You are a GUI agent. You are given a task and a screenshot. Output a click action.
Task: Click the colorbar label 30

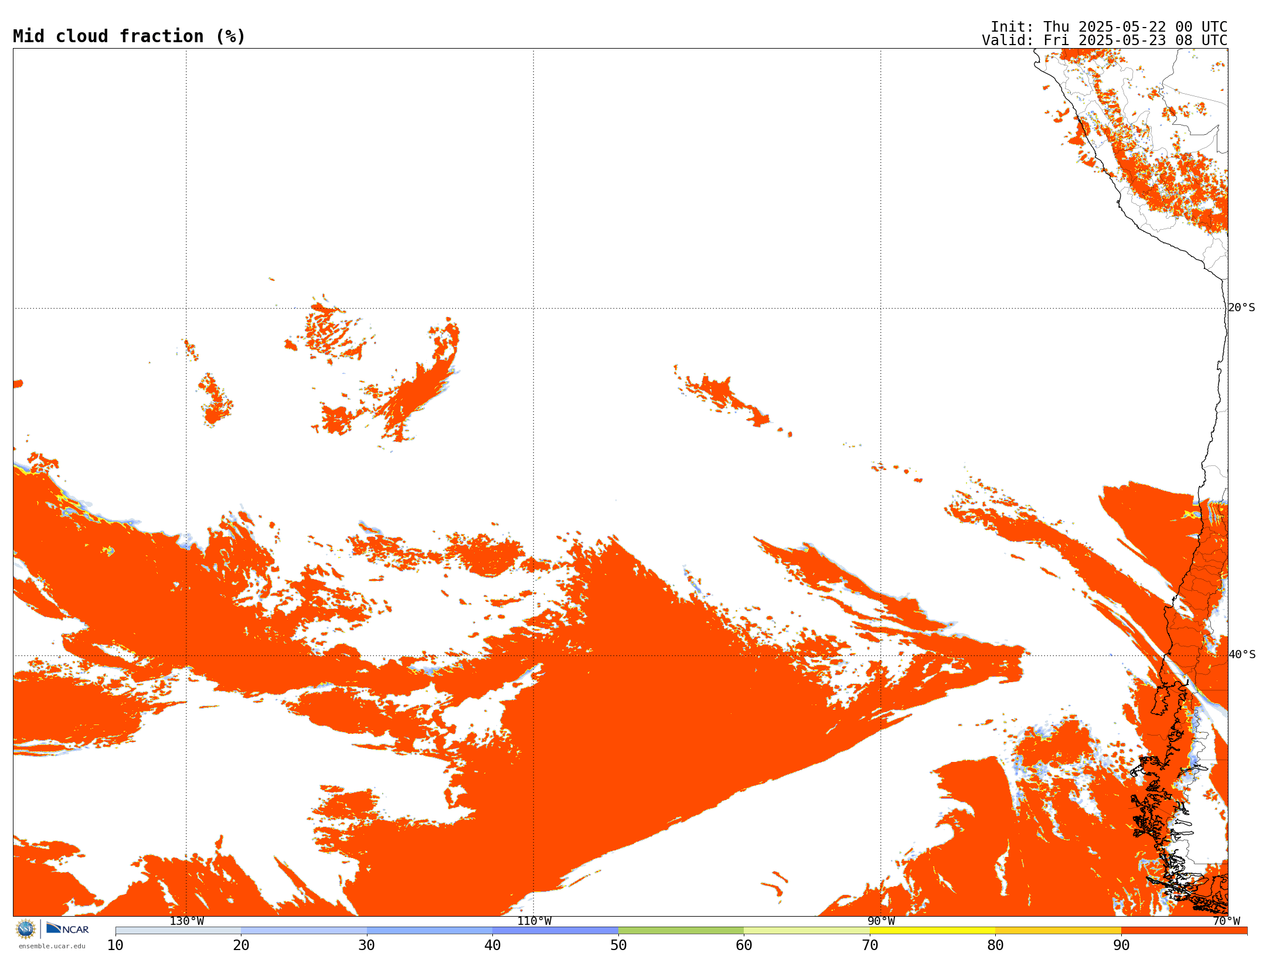[367, 945]
